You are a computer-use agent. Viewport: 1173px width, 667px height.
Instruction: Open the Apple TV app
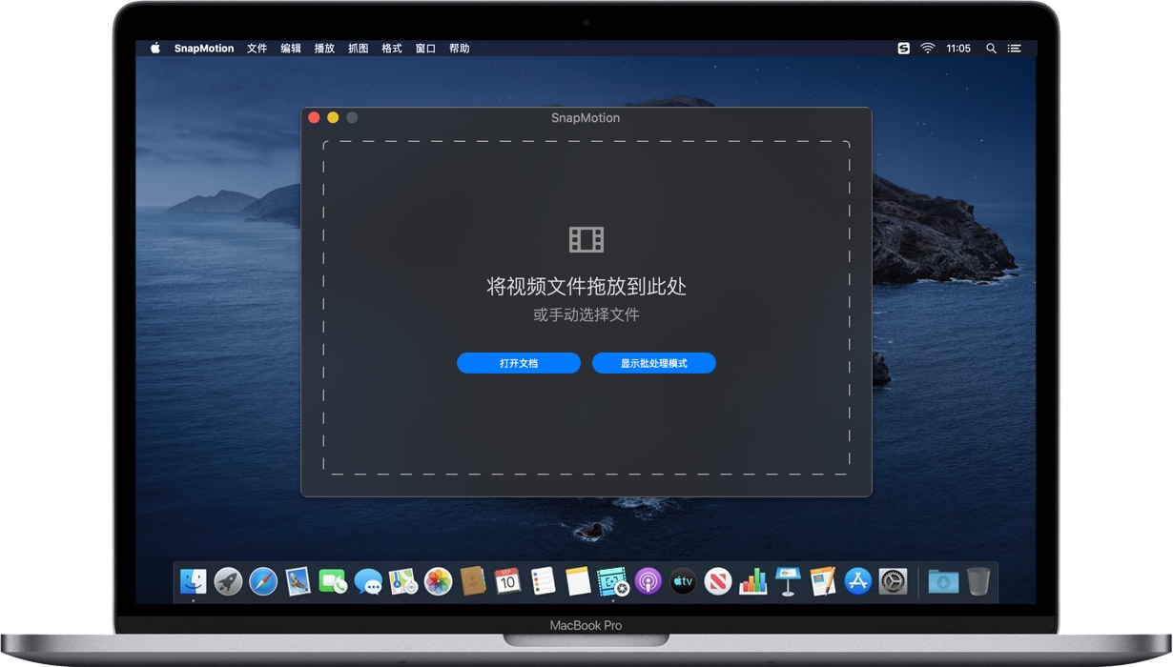[x=682, y=581]
